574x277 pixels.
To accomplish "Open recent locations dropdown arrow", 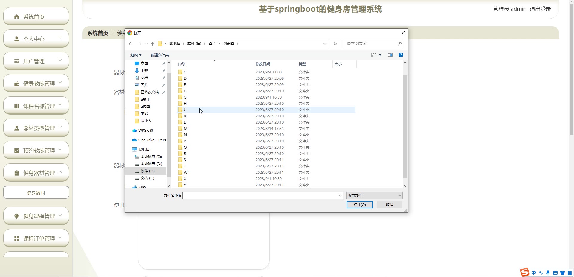I will [x=146, y=44].
